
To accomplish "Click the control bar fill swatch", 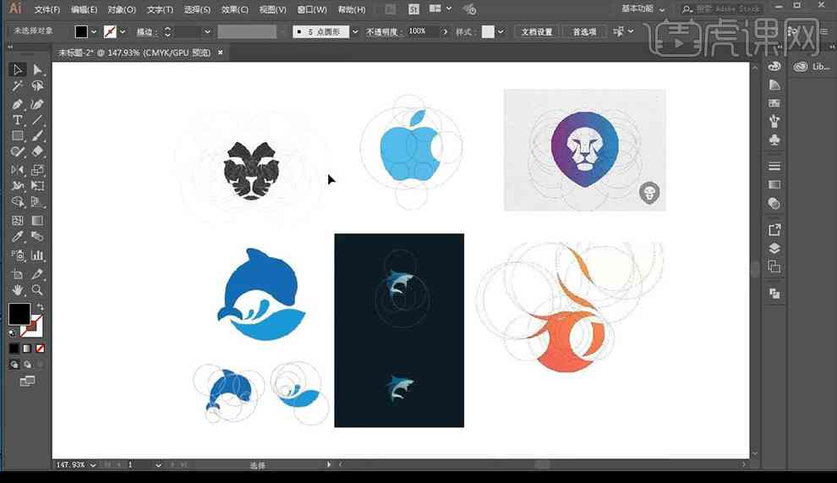I will [81, 31].
